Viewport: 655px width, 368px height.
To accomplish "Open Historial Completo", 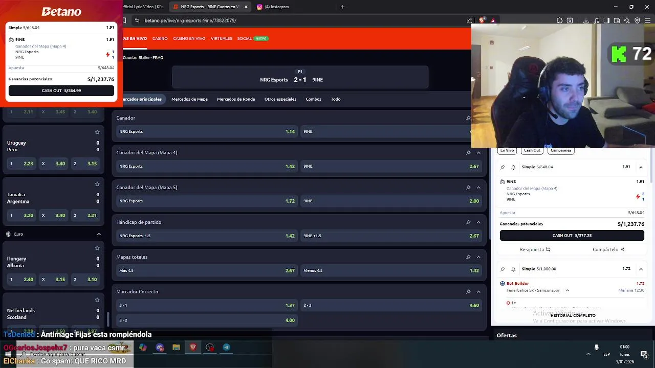I will click(x=573, y=315).
